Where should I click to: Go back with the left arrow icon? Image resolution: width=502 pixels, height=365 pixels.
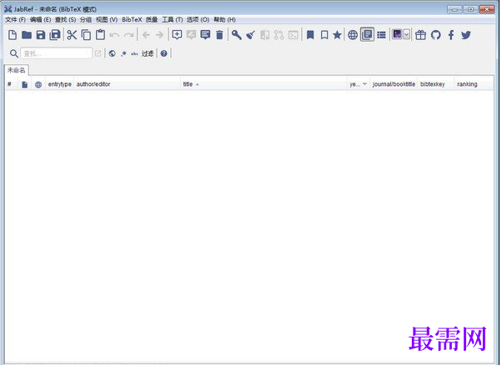[x=146, y=35]
